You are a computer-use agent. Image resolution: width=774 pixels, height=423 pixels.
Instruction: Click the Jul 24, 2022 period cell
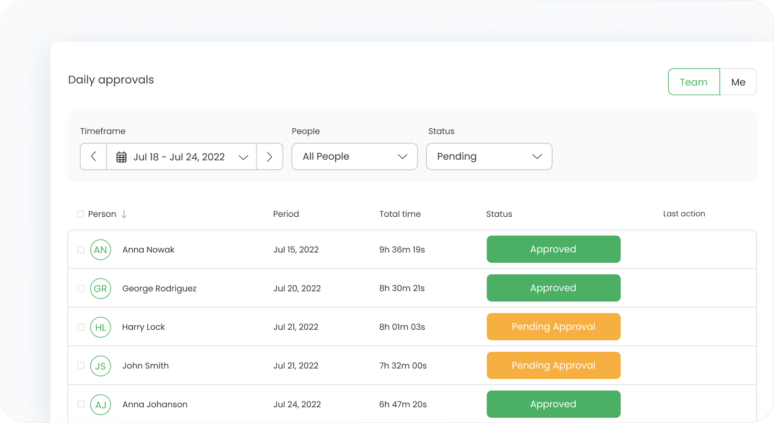coord(297,405)
